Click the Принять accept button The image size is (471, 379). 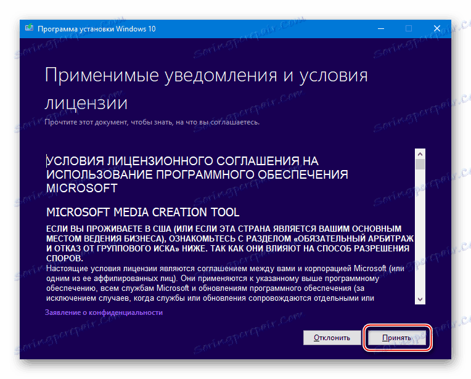click(x=397, y=338)
